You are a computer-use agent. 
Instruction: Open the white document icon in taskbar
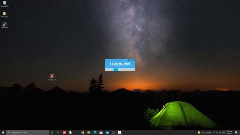70,132
